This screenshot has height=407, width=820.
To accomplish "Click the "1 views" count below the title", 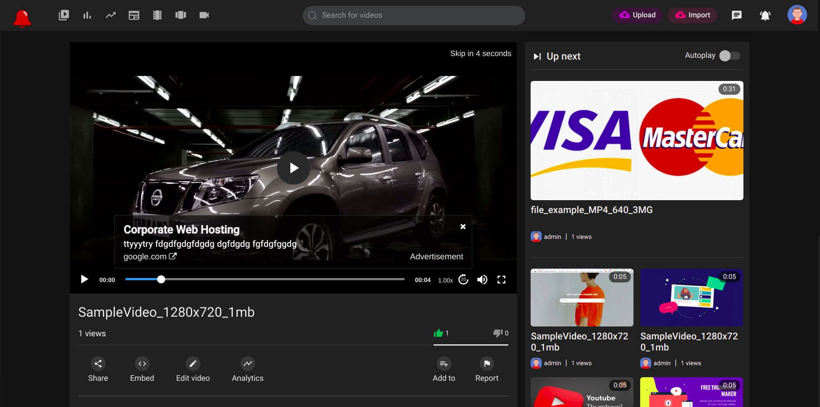I will click(x=92, y=334).
